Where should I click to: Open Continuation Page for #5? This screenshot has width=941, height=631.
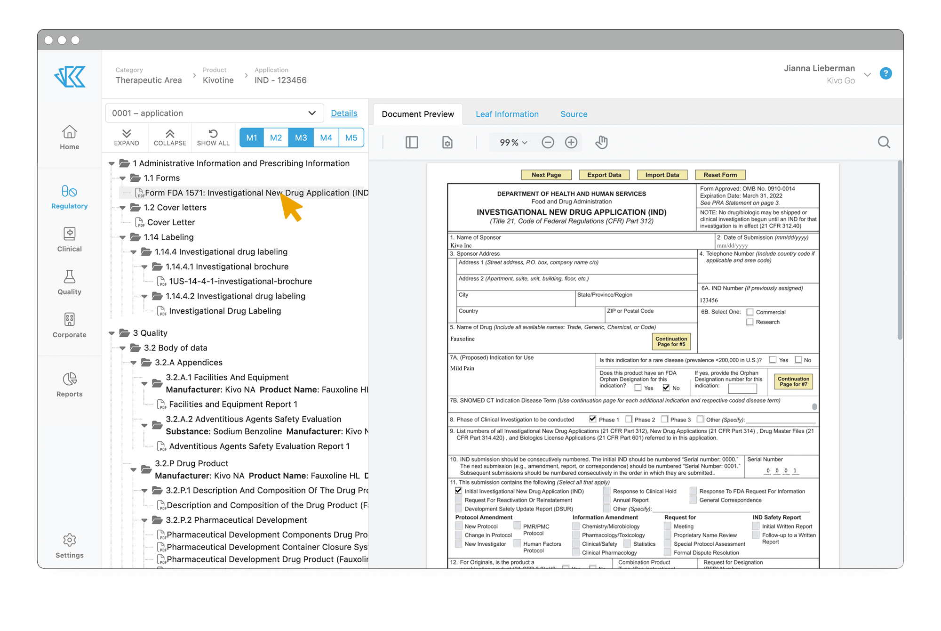click(x=671, y=341)
